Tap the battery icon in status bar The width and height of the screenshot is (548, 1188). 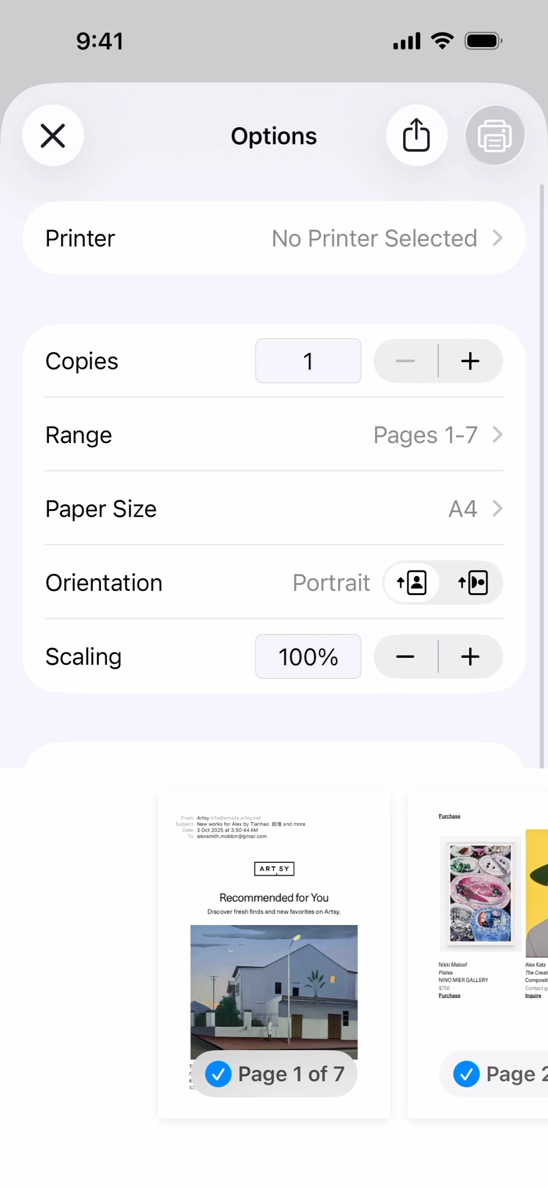(483, 41)
